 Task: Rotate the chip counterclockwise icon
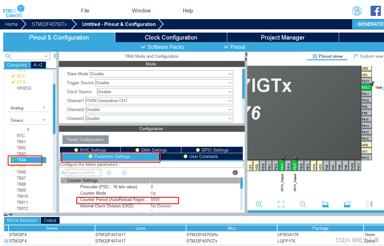click(x=347, y=204)
